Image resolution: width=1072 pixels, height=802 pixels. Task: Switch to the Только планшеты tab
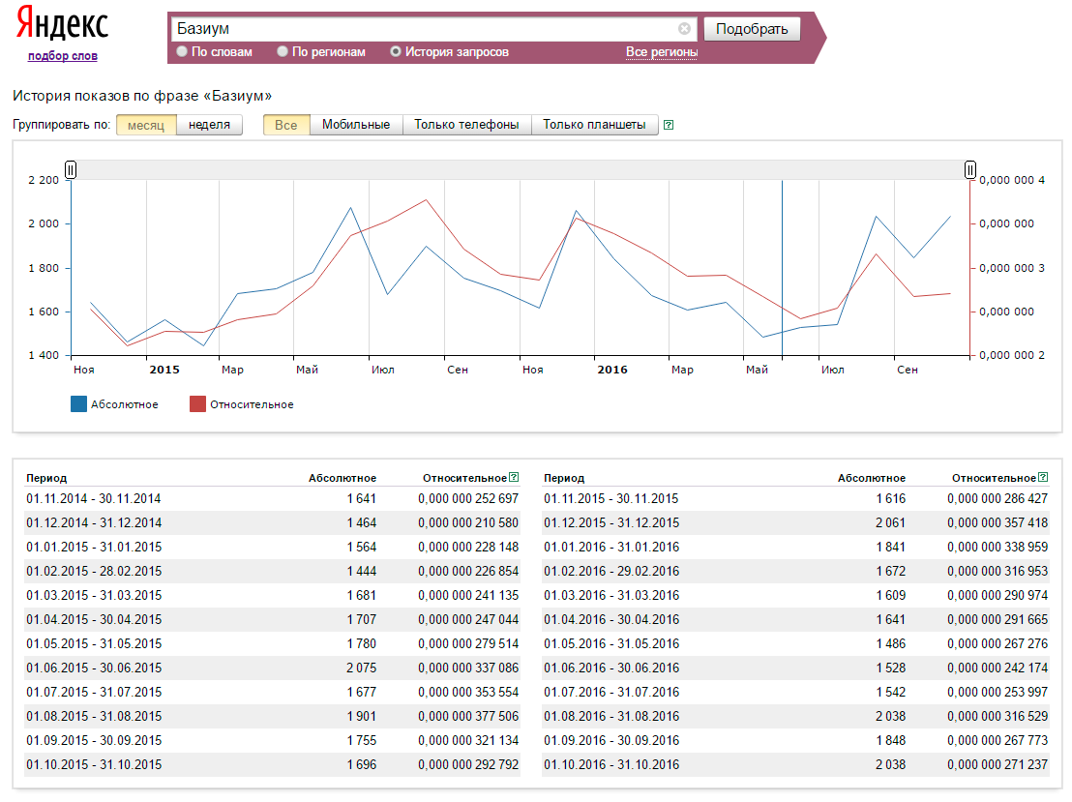(x=595, y=125)
